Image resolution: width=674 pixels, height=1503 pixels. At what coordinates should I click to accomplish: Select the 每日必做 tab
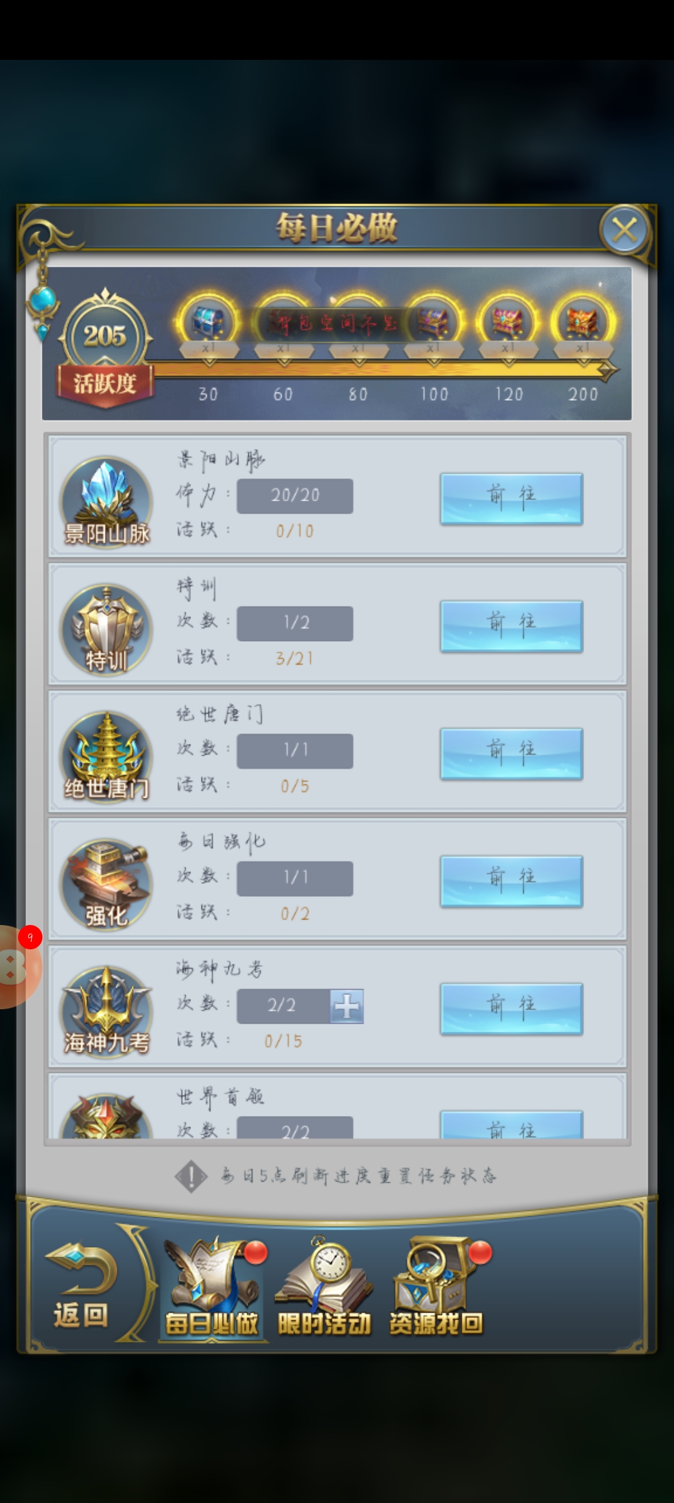tap(212, 1287)
